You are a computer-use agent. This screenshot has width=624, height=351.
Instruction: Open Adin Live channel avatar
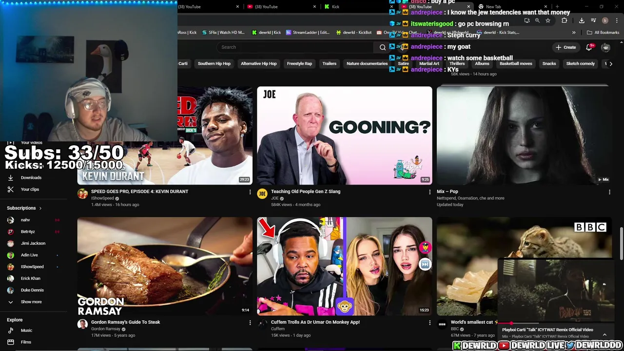pos(11,255)
